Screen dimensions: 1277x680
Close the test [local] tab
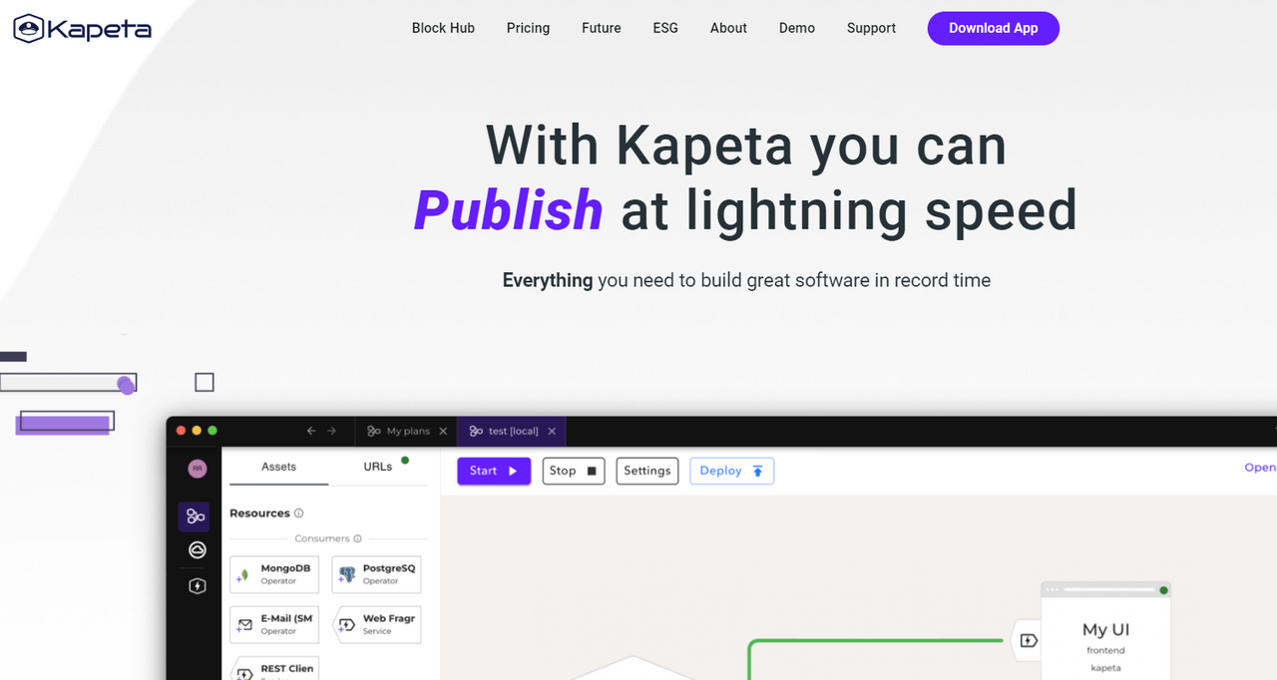(x=552, y=431)
